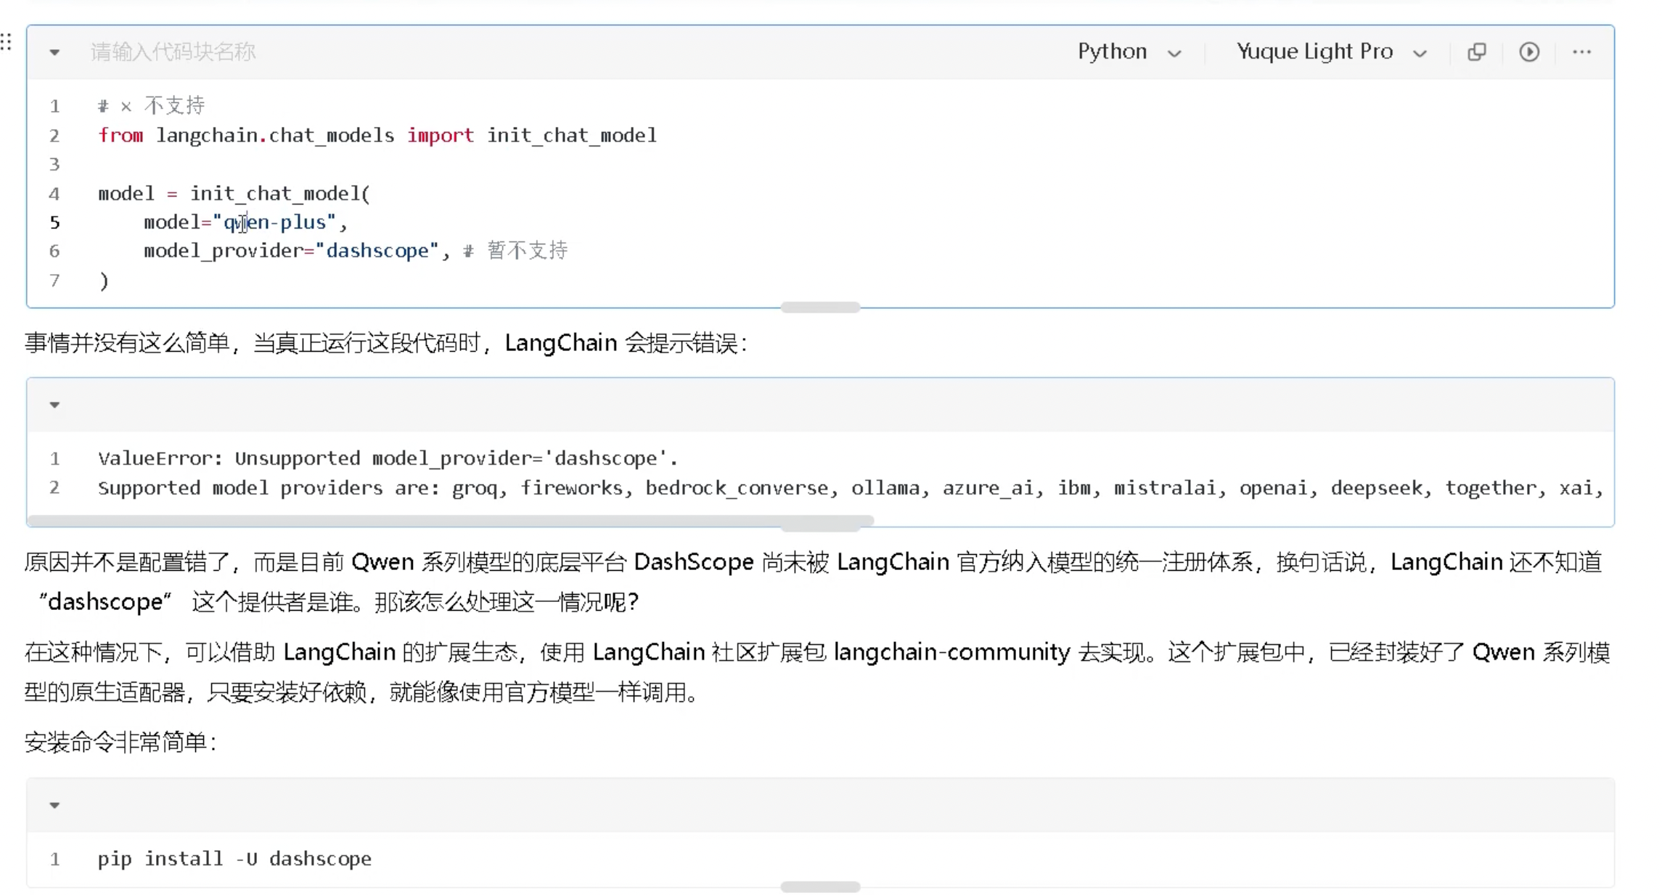This screenshot has width=1662, height=895.
Task: Click the closing parenthesis on line 7
Action: tap(104, 281)
